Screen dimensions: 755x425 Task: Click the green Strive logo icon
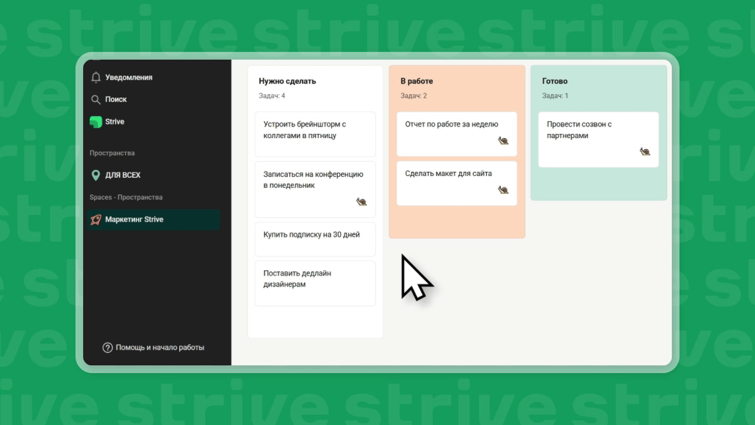pyautogui.click(x=96, y=122)
